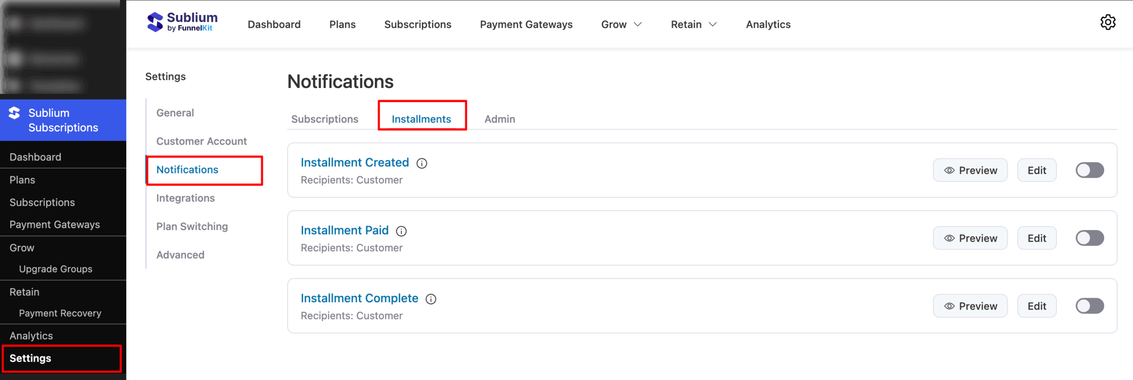Select Integrations settings
This screenshot has width=1133, height=380.
(x=185, y=198)
